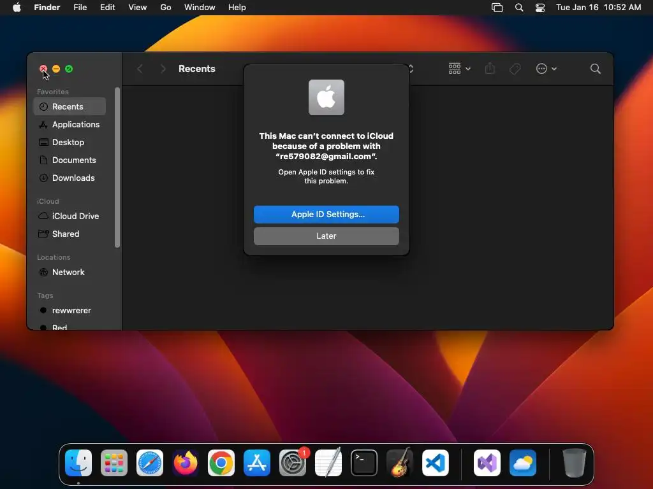This screenshot has width=653, height=489.
Task: Open App Store from the Dock
Action: pos(257,463)
